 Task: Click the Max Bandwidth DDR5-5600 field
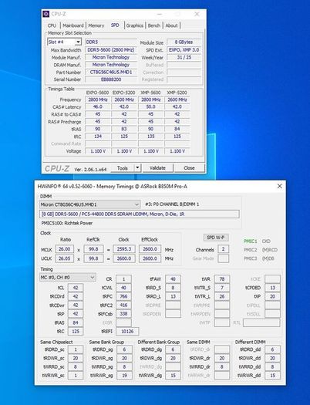(111, 50)
